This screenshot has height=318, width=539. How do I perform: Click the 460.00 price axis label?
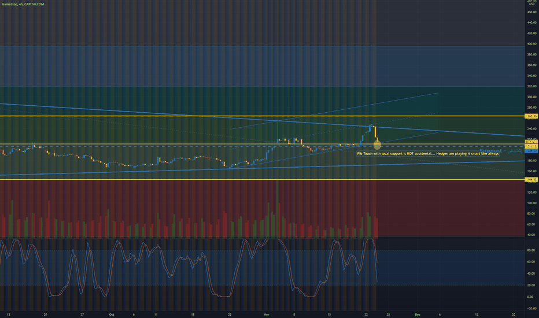click(x=531, y=12)
